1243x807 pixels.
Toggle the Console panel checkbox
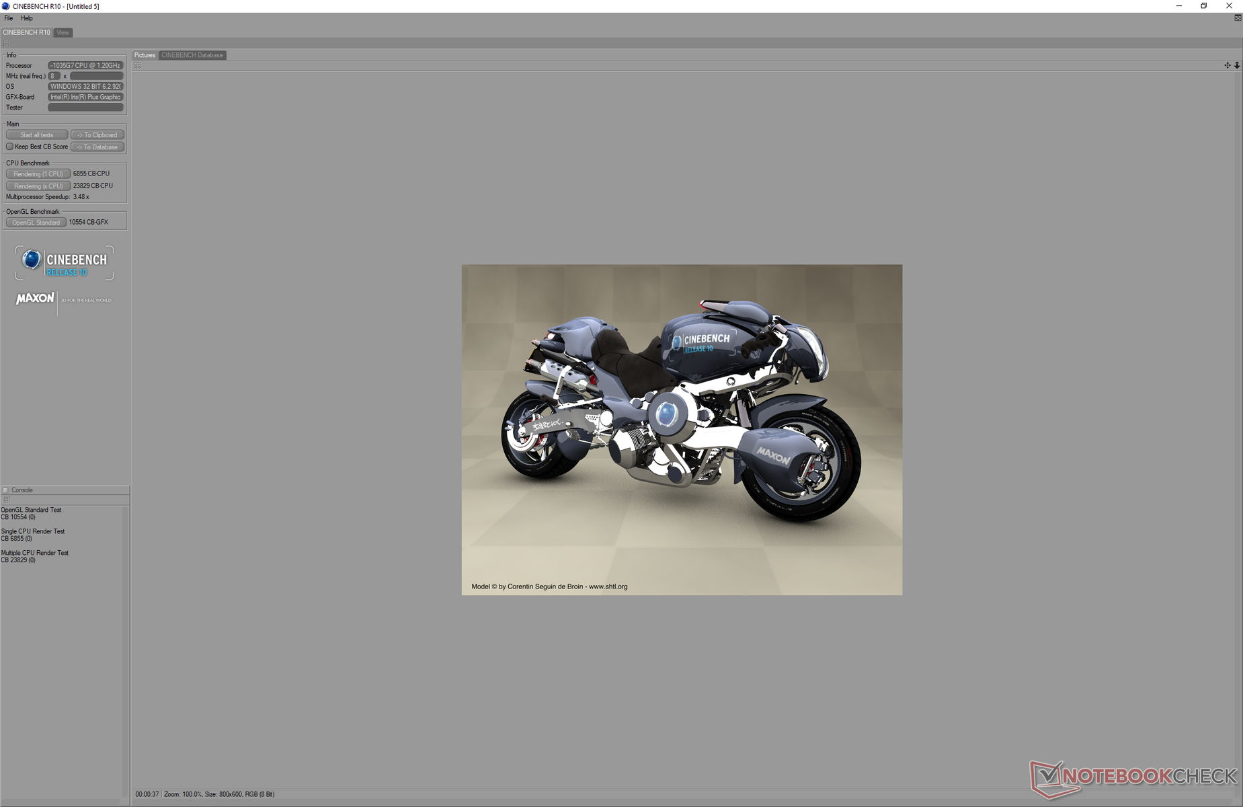[x=5, y=490]
